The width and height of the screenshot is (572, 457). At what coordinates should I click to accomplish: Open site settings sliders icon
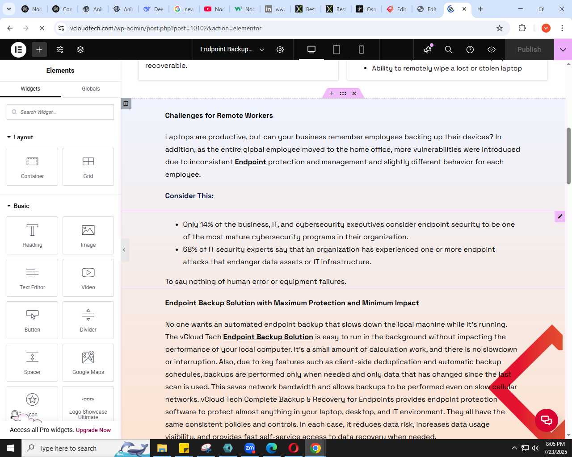[x=60, y=50]
